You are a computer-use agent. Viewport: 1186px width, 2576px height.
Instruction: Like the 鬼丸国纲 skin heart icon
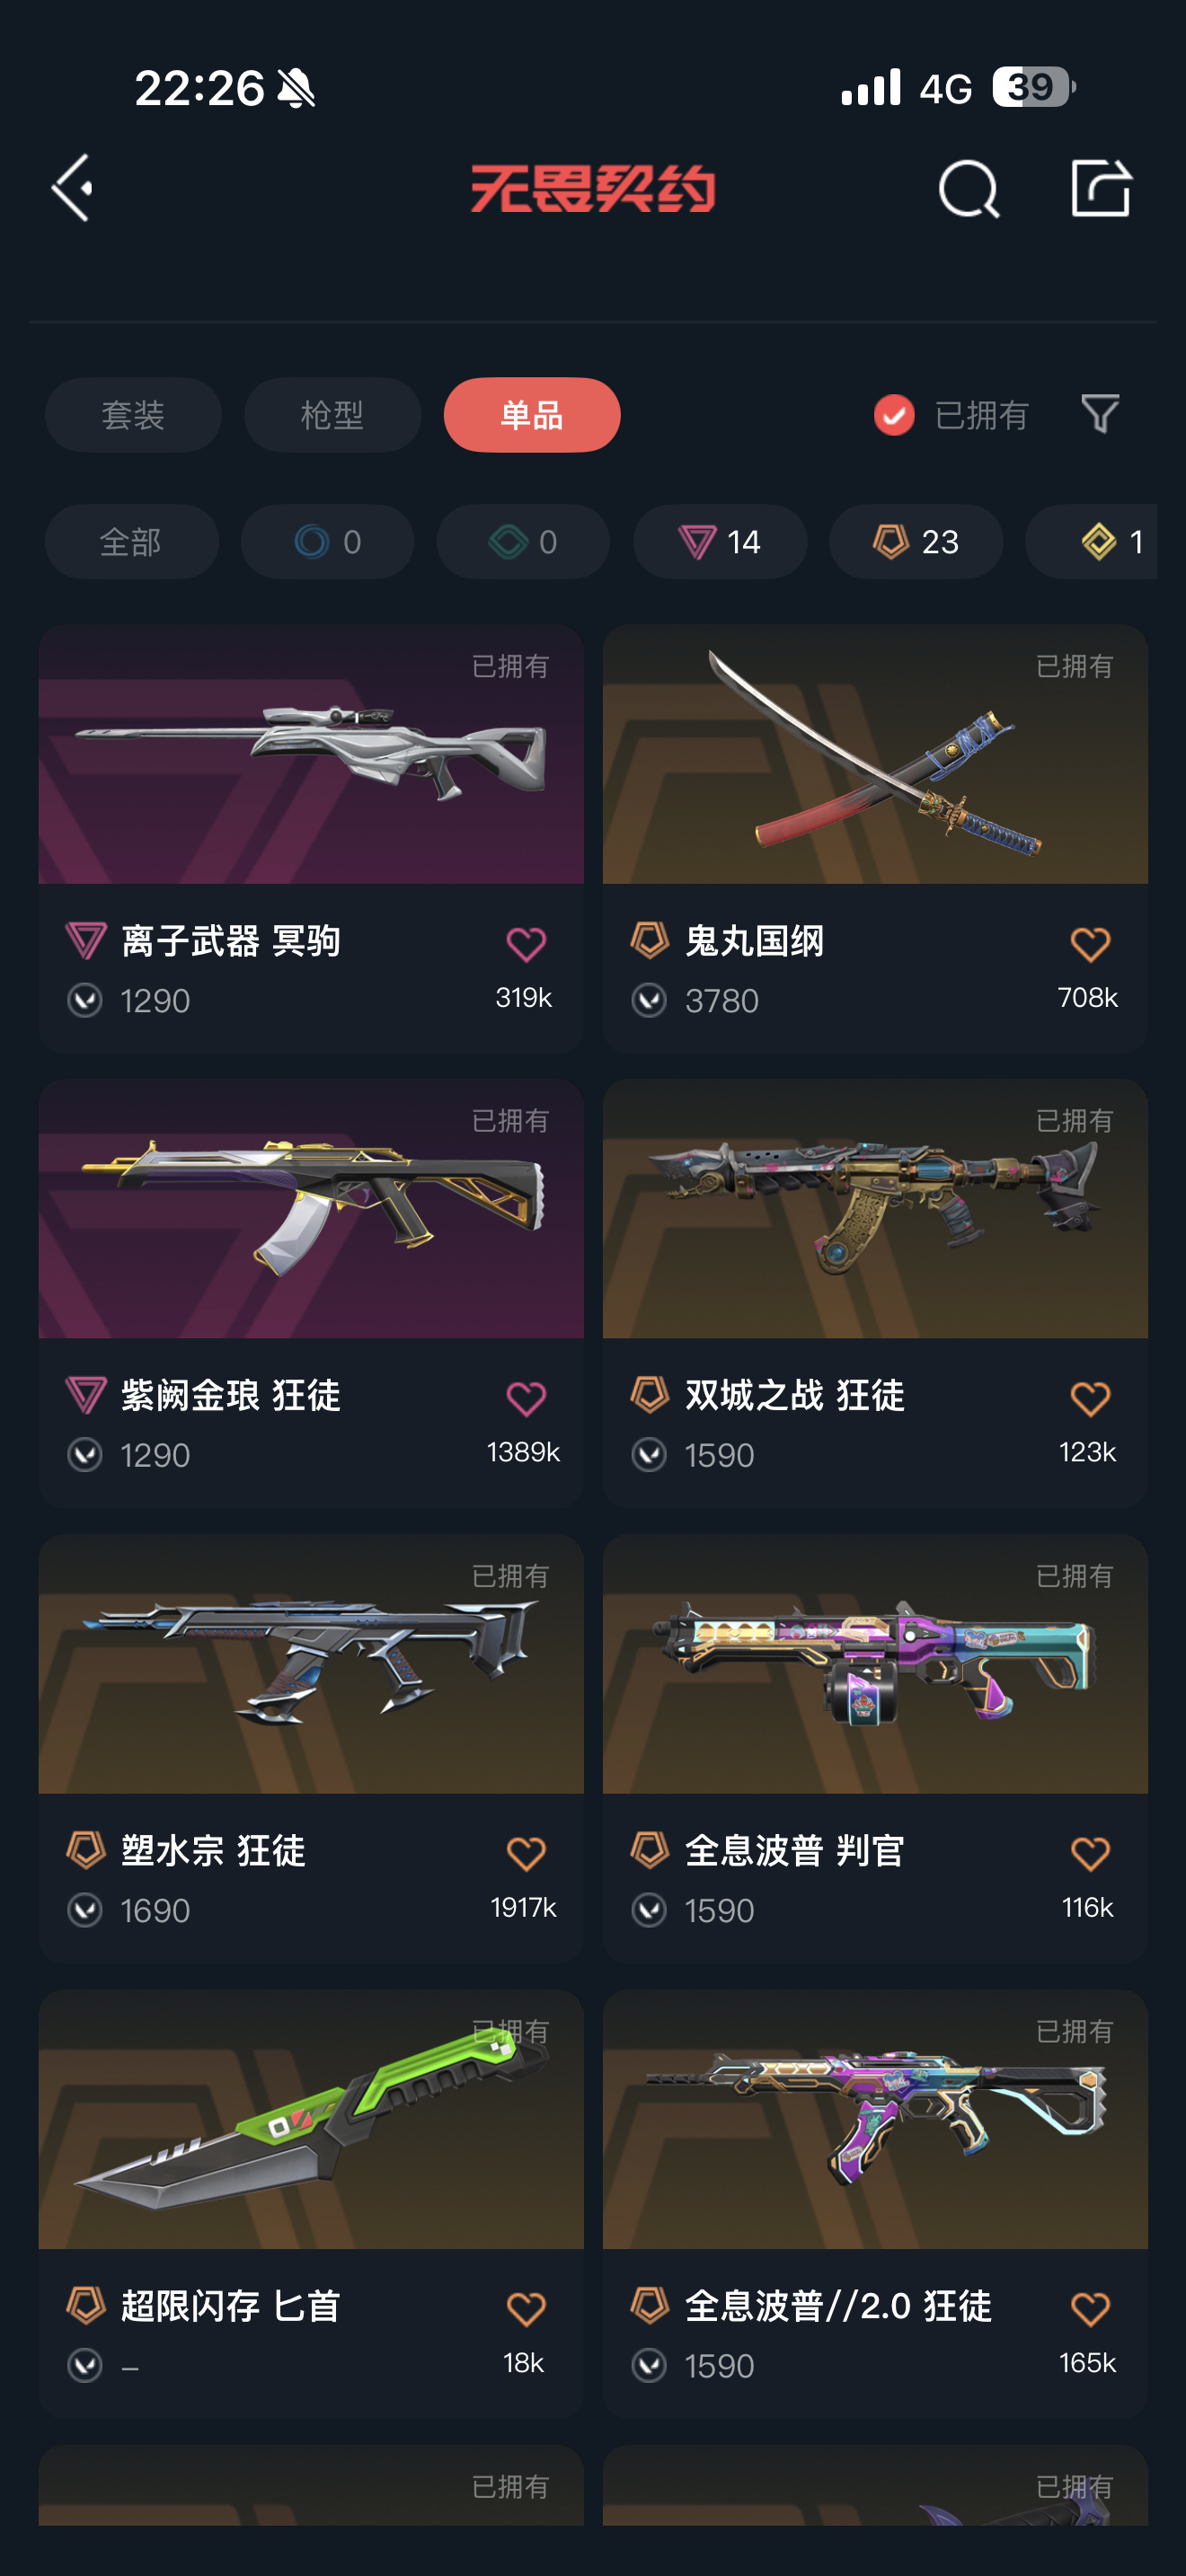point(1090,944)
